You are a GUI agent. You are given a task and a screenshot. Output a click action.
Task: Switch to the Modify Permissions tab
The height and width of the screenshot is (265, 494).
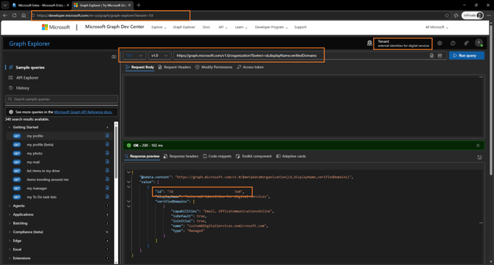[214, 67]
